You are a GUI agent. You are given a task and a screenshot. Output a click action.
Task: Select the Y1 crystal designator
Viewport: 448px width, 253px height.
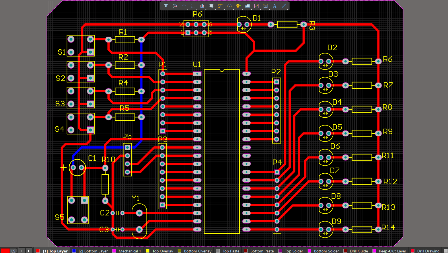tap(136, 198)
